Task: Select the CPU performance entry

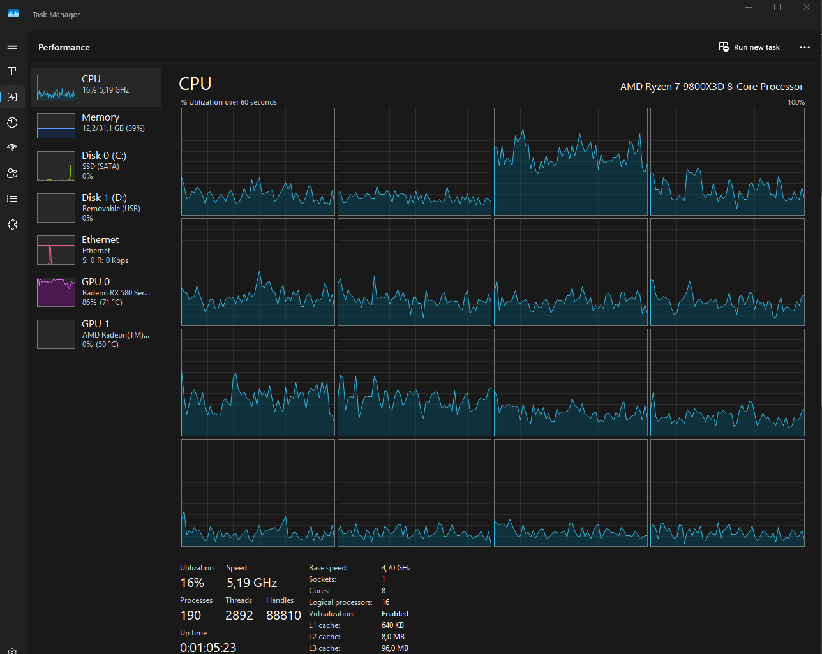Action: (x=96, y=87)
